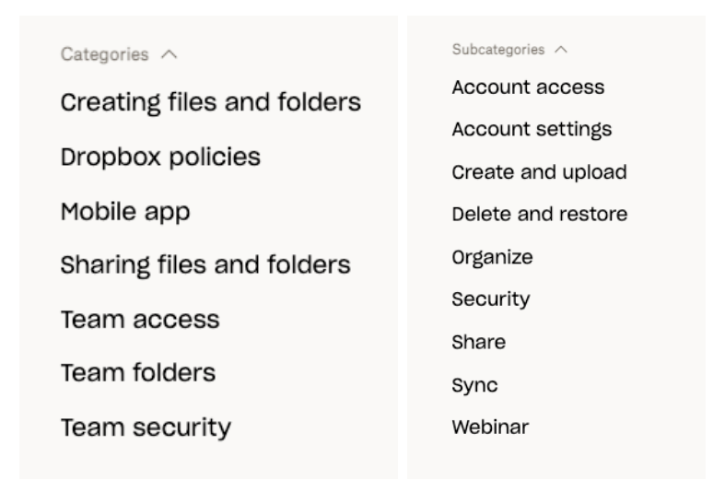Open Delete and restore subcategory
Screen dimensions: 725x492
[x=539, y=215]
